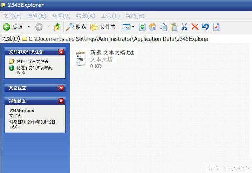
Task: Go up one folder level icon
Action: (x=57, y=27)
